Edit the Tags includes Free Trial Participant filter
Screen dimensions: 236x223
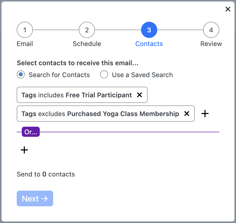(76, 95)
